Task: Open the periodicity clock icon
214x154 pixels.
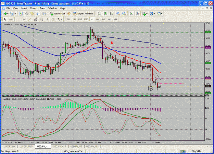Action: 151,14
